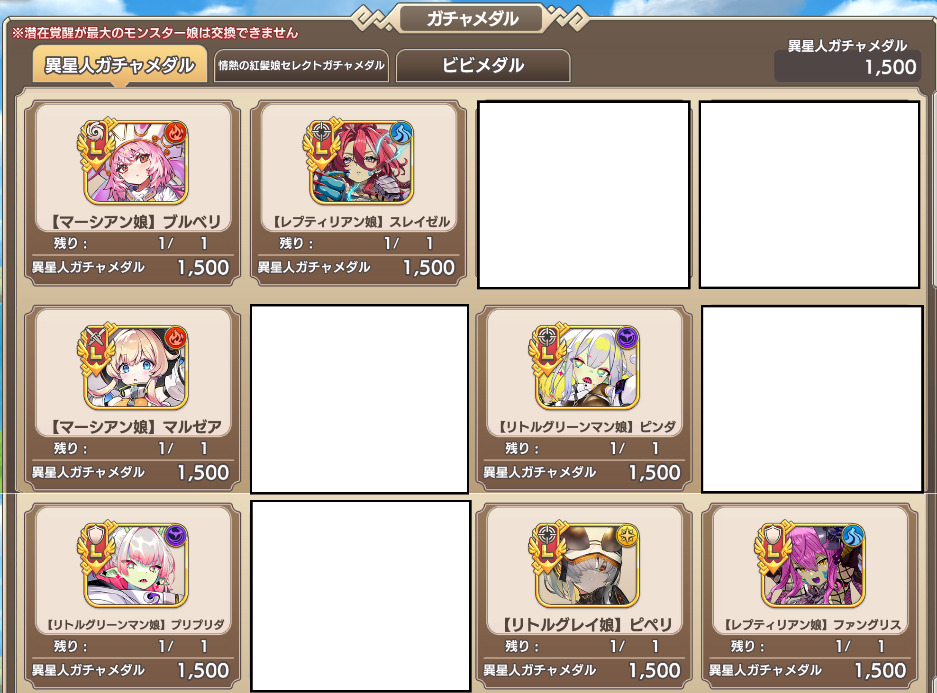
Task: Tap the ブルベリ character portrait
Action: click(136, 162)
